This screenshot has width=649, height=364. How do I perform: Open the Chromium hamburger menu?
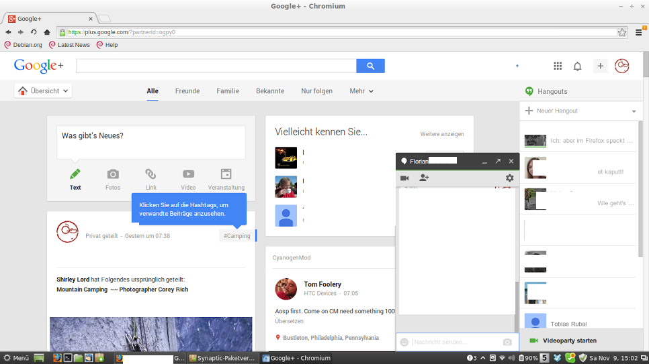click(x=639, y=32)
